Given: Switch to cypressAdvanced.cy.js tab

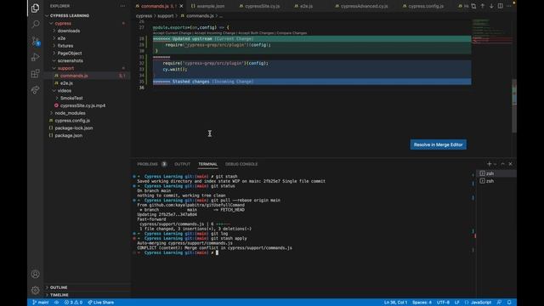Looking at the screenshot, I should point(364,6).
